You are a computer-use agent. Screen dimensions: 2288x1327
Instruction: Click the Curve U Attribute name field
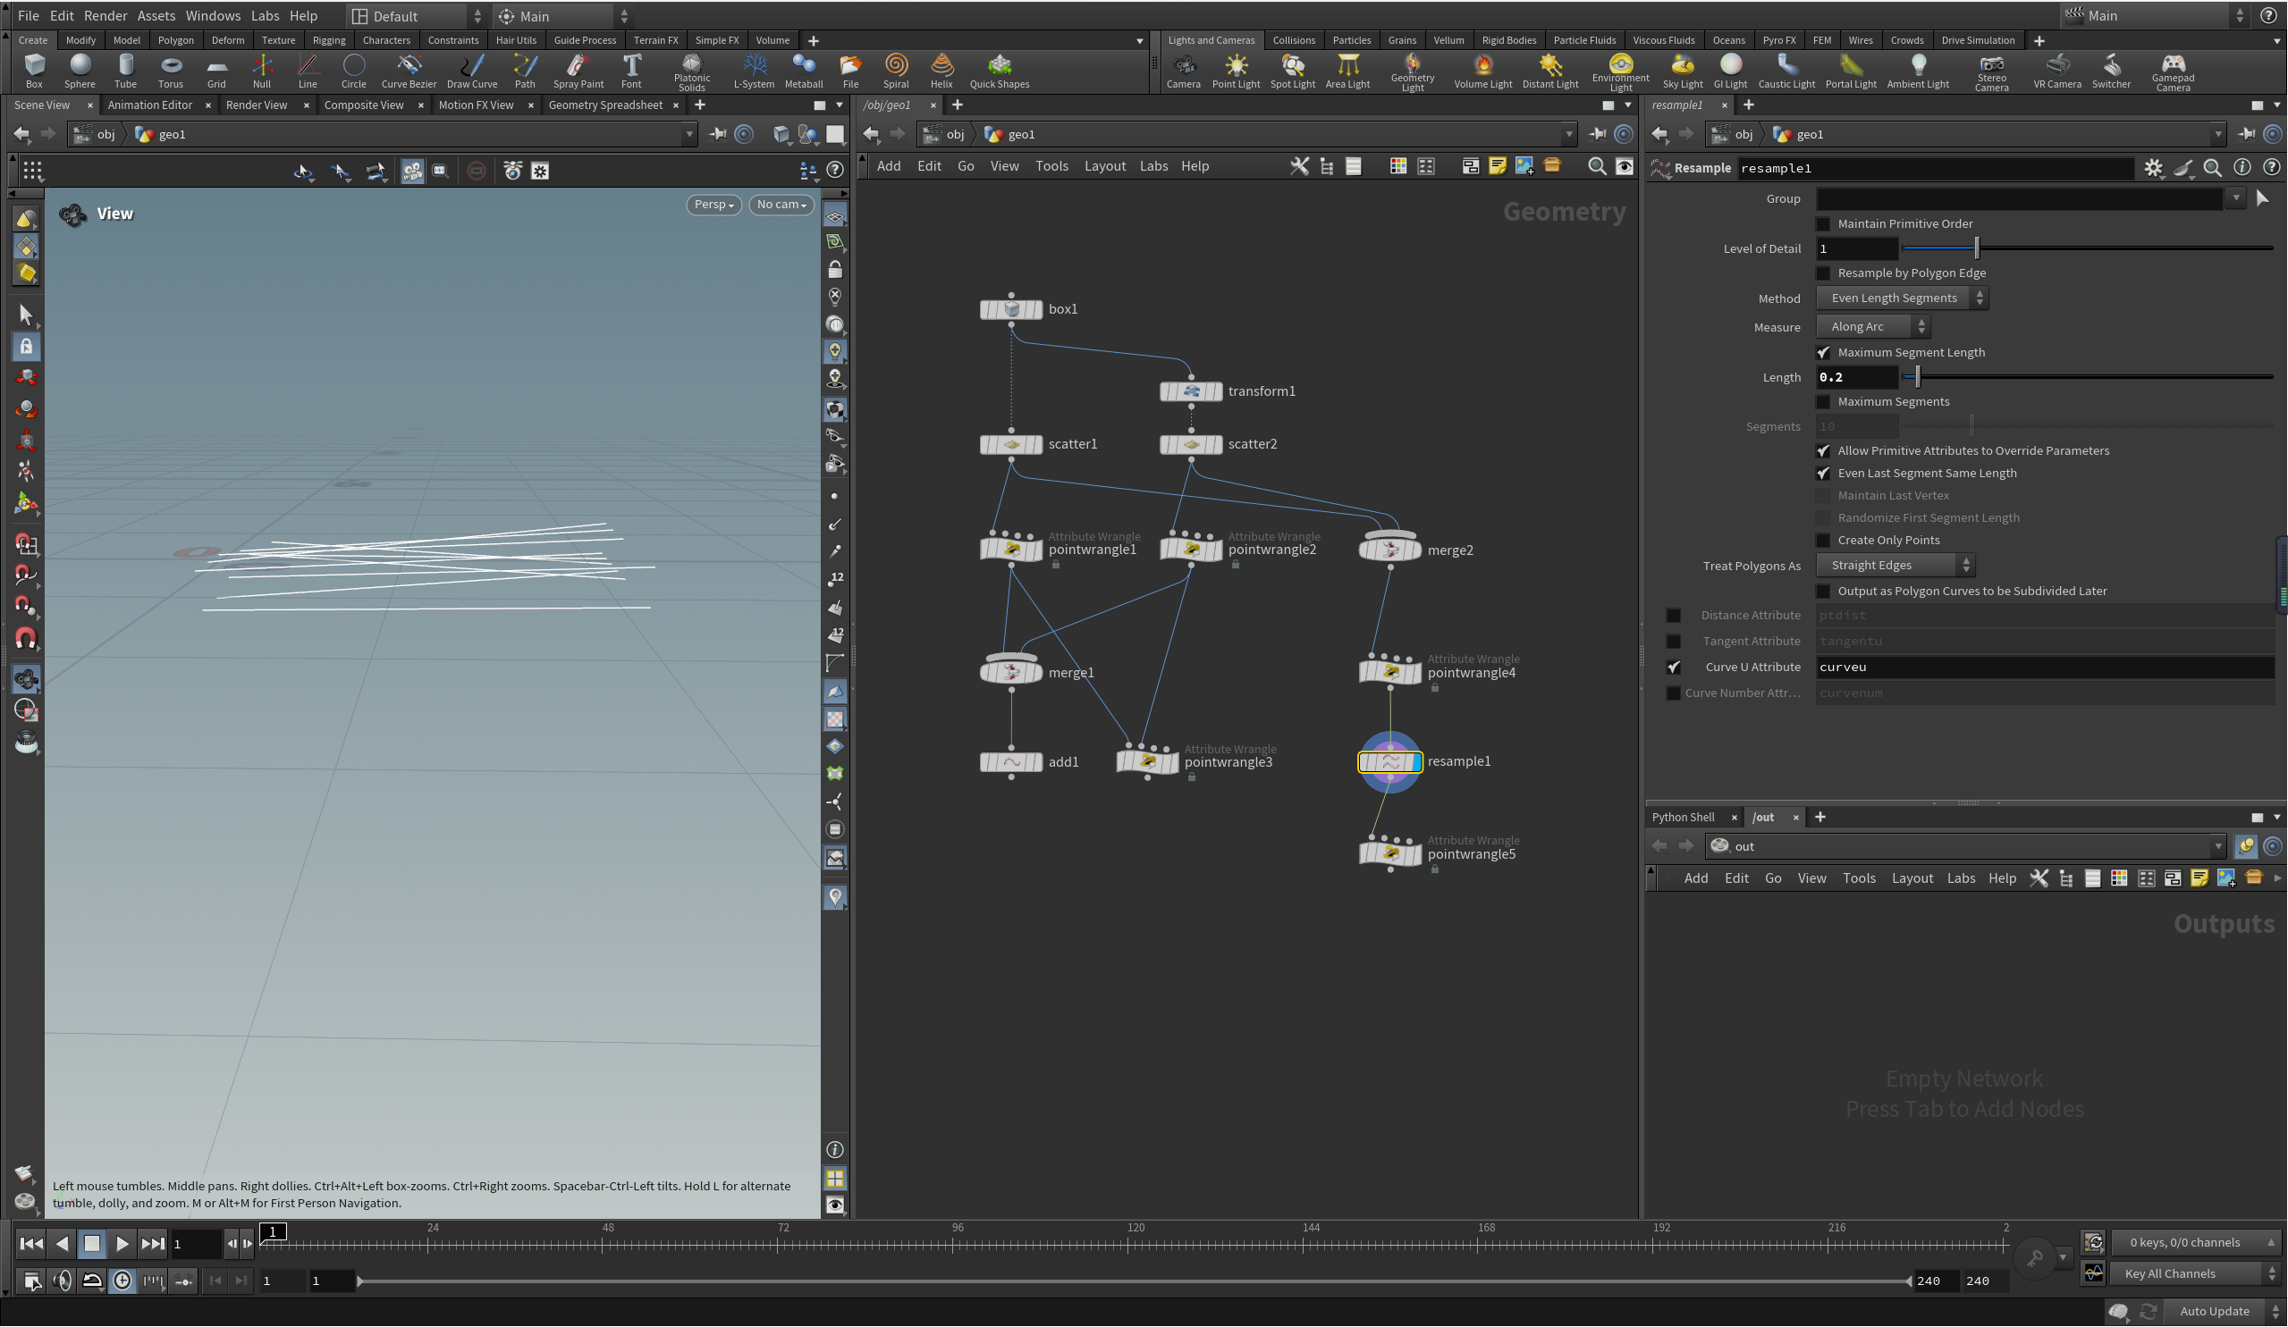tap(2045, 668)
